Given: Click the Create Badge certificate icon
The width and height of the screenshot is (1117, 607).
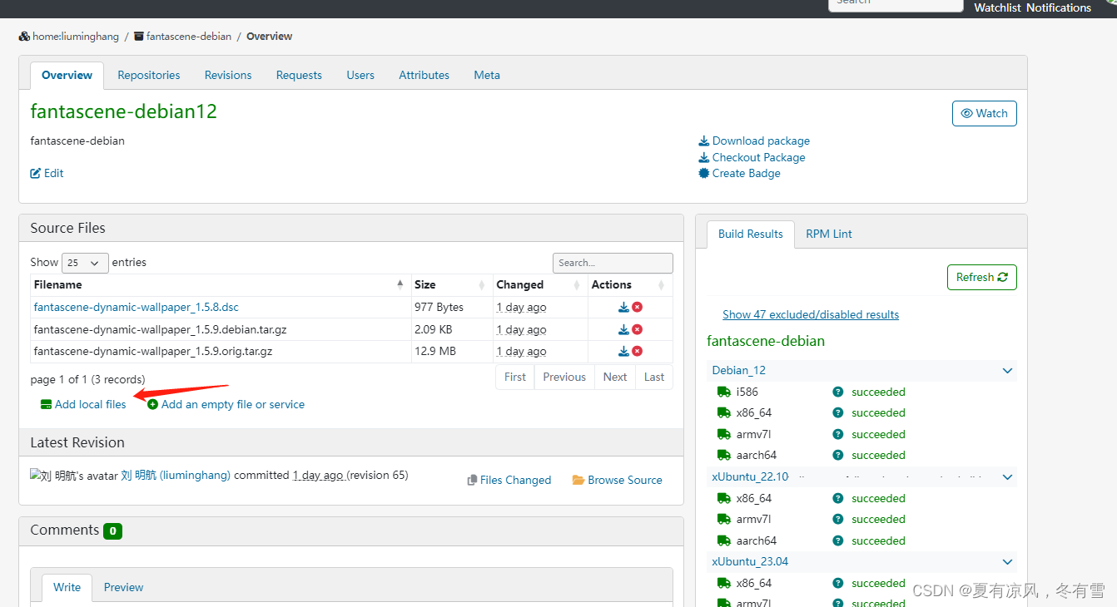Looking at the screenshot, I should [x=704, y=173].
